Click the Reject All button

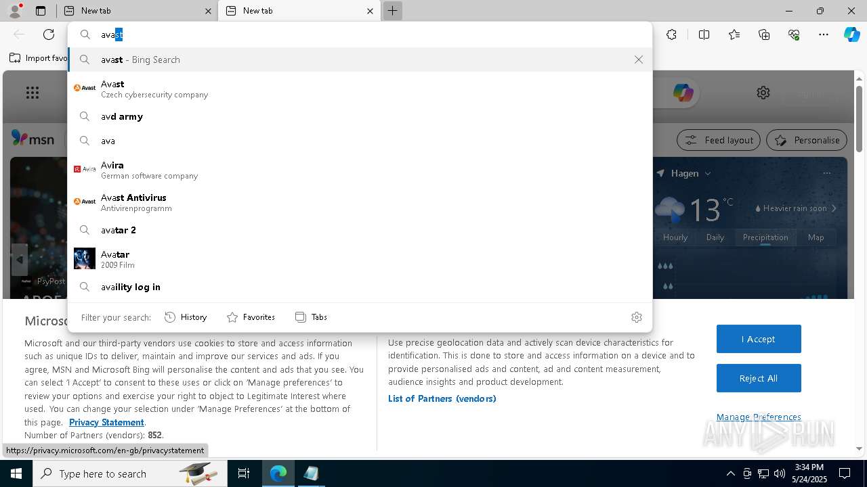[x=759, y=378]
